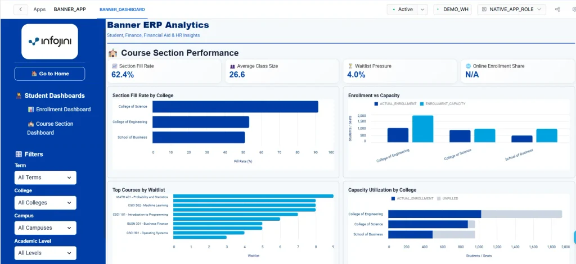Click the 4.0% Waitlist Pressure value
The image size is (576, 264).
(356, 75)
